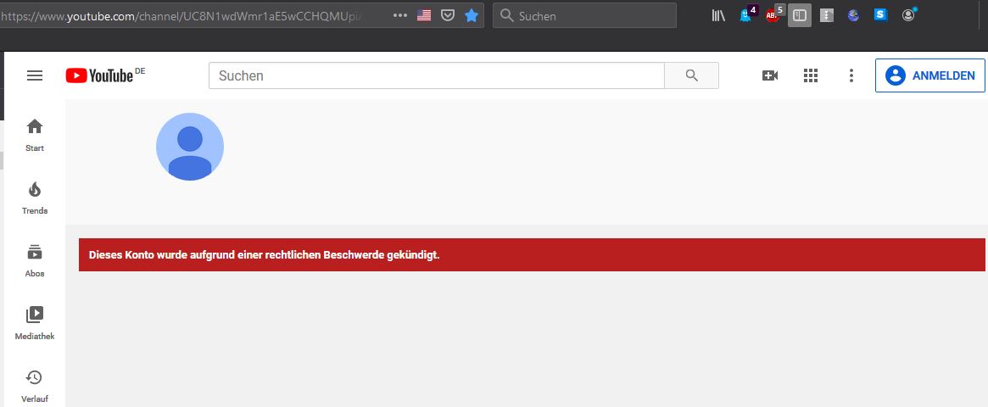
Task: Open the YouTube apps grid
Action: pos(811,75)
